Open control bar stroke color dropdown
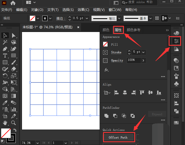This screenshot has height=145, width=185. click(50, 18)
